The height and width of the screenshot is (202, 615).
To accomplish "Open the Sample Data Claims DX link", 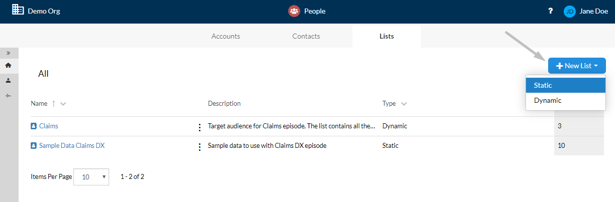I will click(x=72, y=146).
